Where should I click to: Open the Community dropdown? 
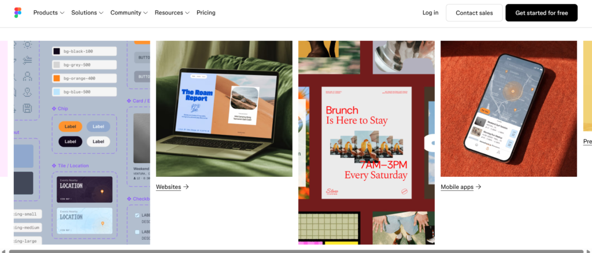coord(129,13)
